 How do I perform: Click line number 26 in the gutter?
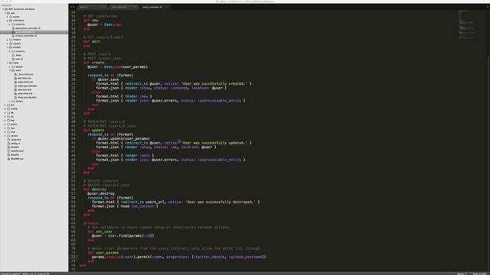73,63
